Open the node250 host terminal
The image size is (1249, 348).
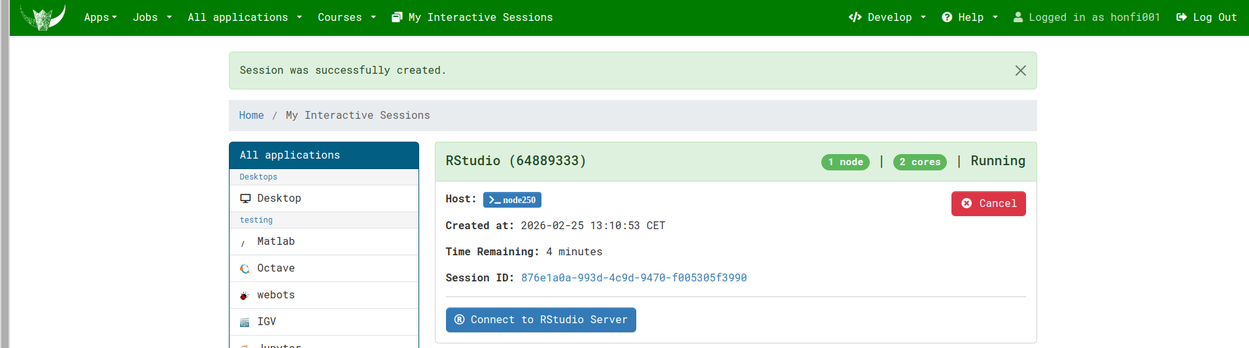click(x=512, y=200)
